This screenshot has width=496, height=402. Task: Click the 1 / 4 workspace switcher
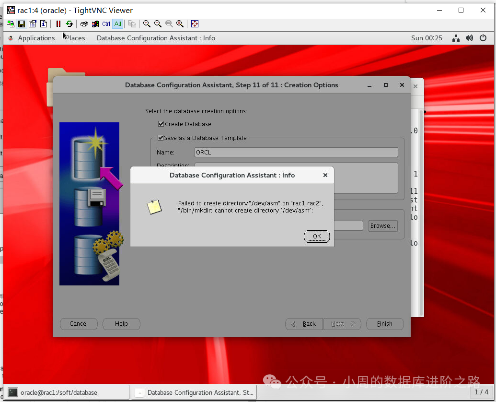(482, 392)
